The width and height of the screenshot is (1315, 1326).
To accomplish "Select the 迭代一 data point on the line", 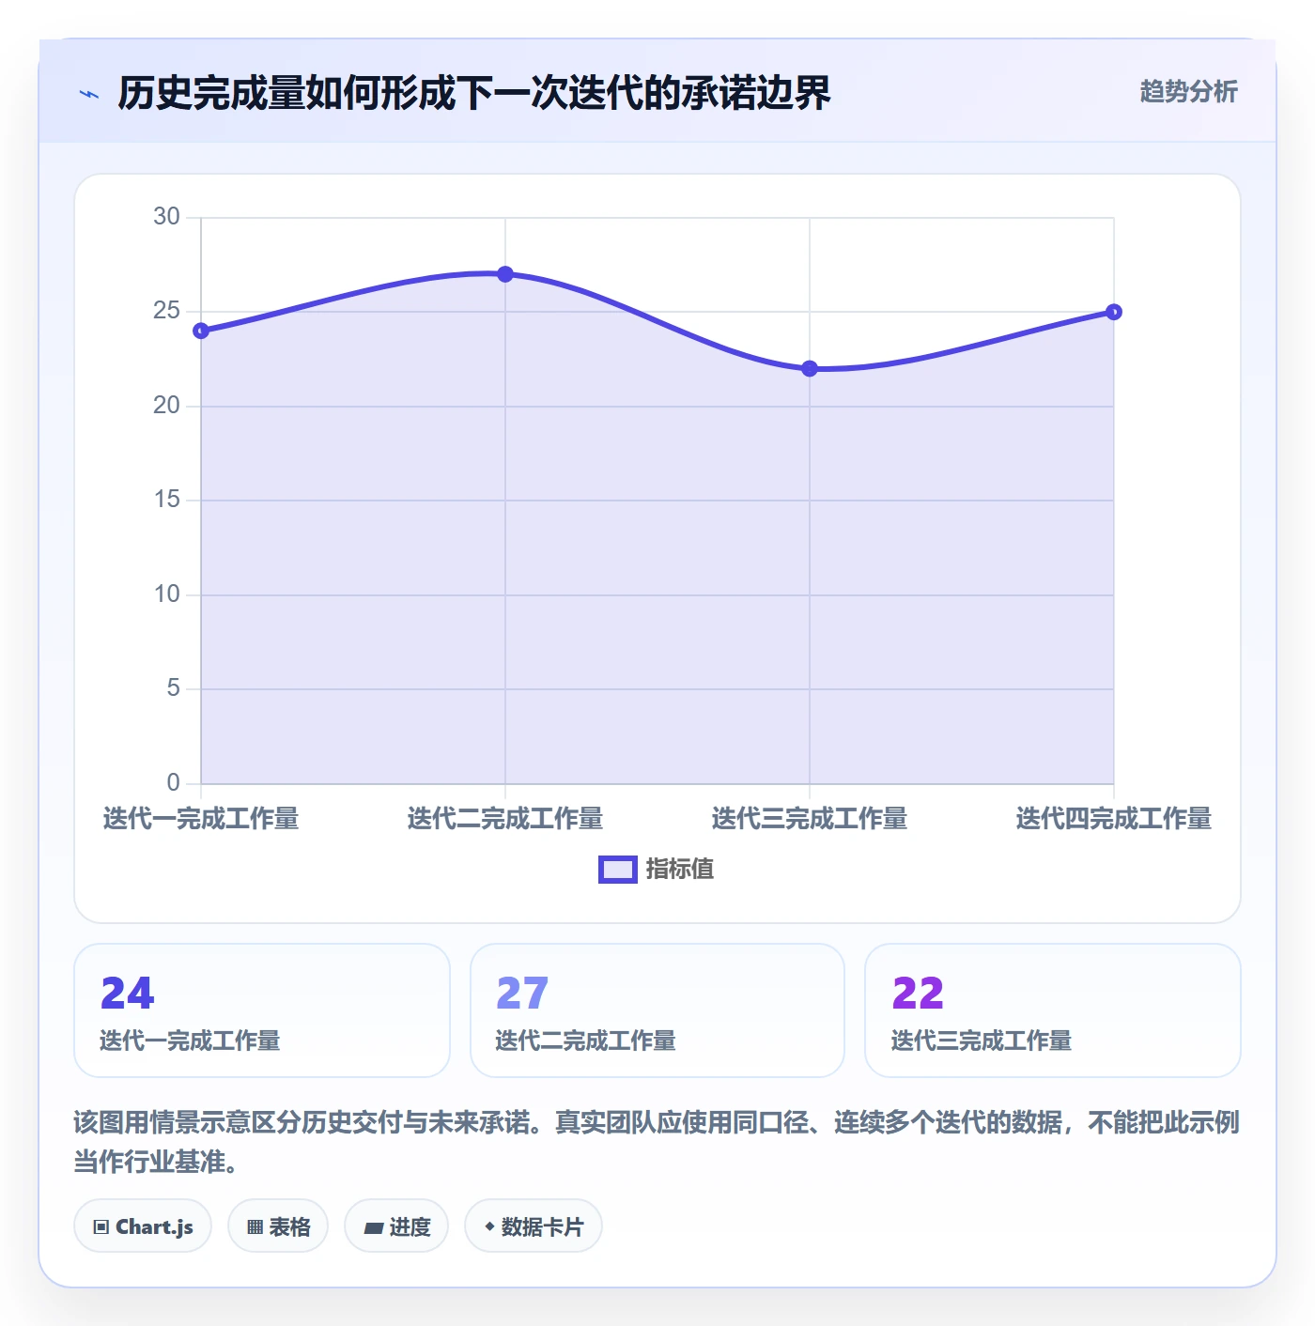I will [x=201, y=331].
